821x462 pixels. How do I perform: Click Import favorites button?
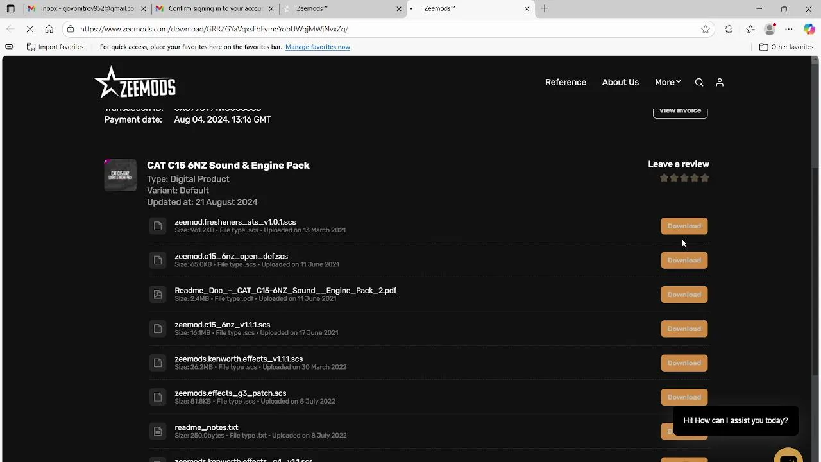(55, 47)
